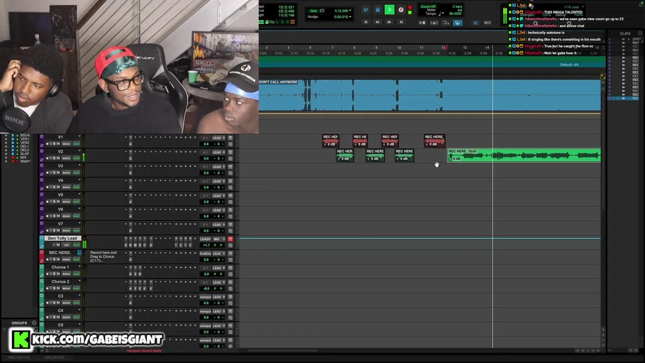Click Chorus 2 volume value -6.0
Image resolution: width=645 pixels, height=363 pixels.
(206, 288)
